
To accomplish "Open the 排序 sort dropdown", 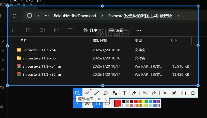I will tap(91, 30).
